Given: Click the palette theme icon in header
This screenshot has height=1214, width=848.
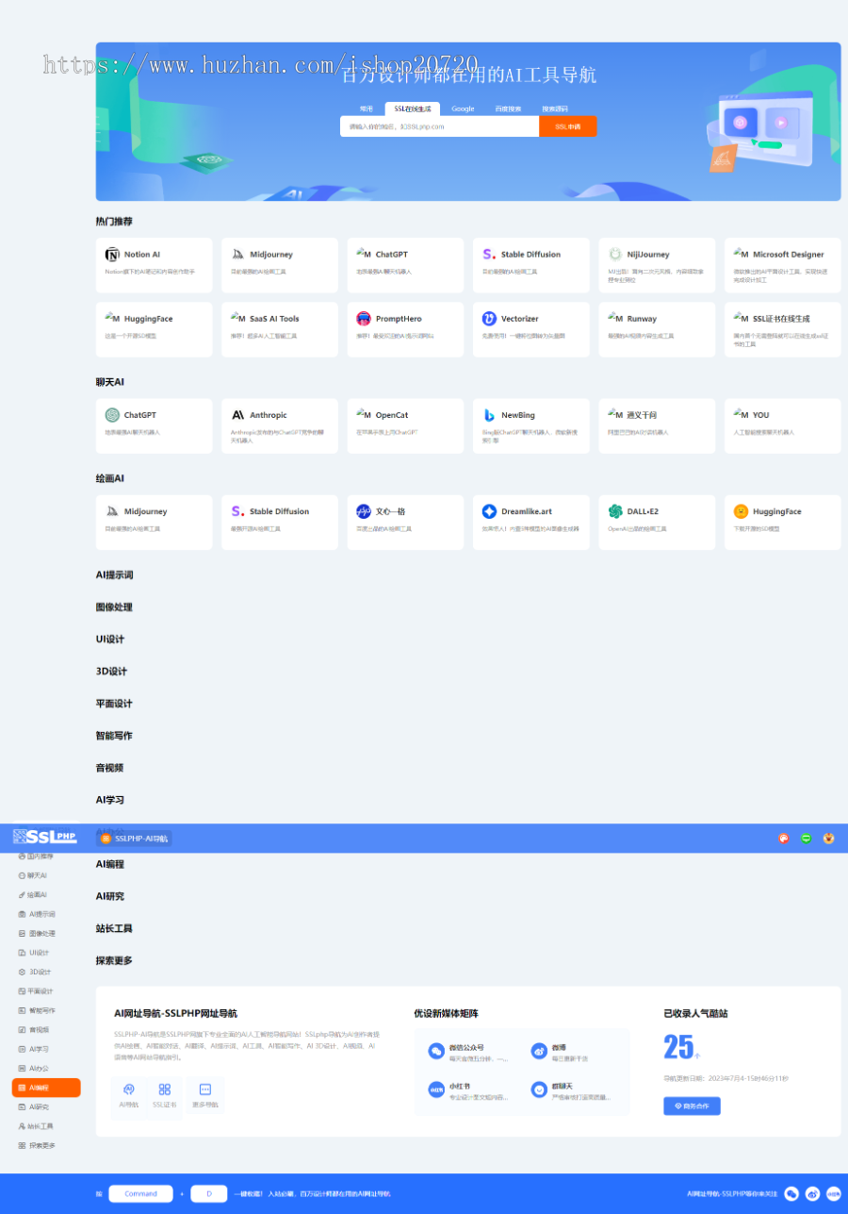Looking at the screenshot, I should 784,838.
